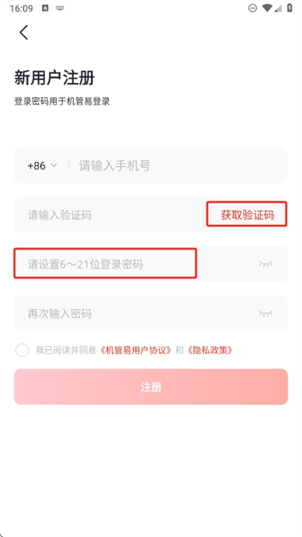Focus the 请输入验证码 code field

click(110, 214)
